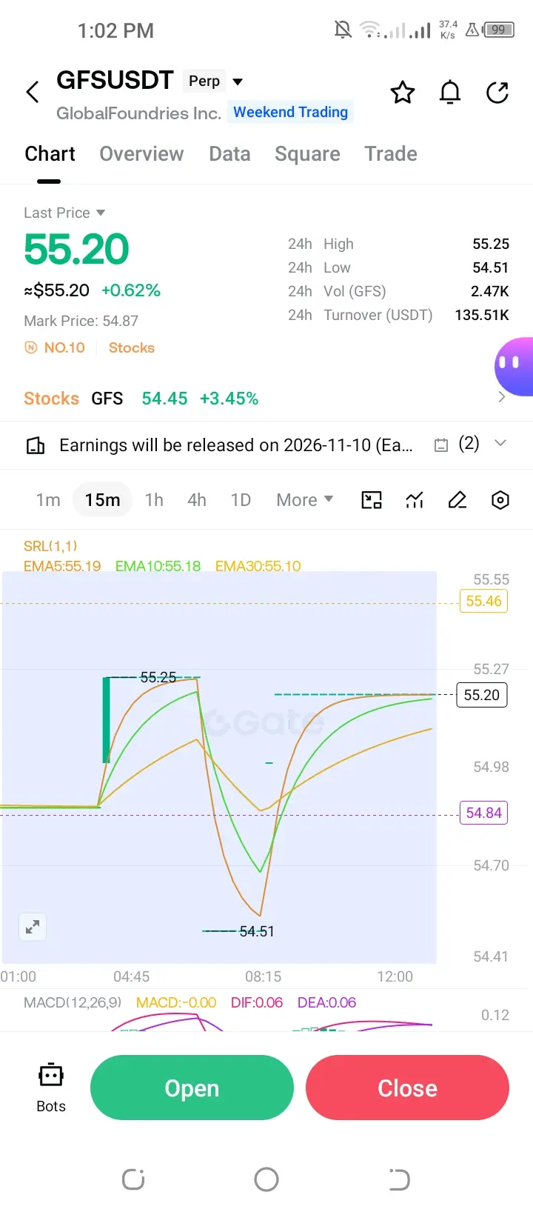Switch to the Square tab

coord(307,153)
